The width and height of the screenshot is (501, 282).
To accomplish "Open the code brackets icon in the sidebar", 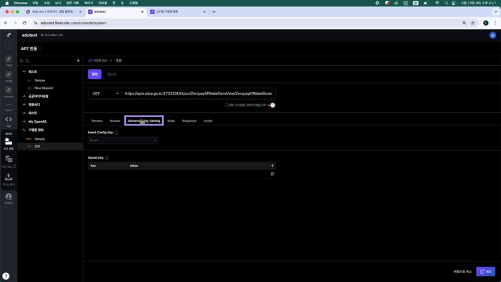I will pyautogui.click(x=9, y=119).
